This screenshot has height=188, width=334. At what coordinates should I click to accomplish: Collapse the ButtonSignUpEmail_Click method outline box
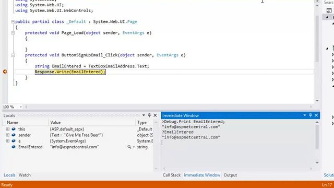pyautogui.click(x=13, y=55)
